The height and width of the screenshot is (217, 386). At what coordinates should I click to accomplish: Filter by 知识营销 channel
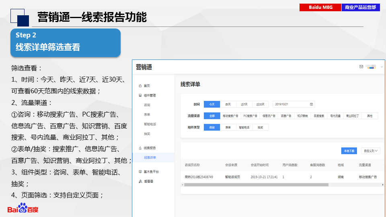coord(302,116)
